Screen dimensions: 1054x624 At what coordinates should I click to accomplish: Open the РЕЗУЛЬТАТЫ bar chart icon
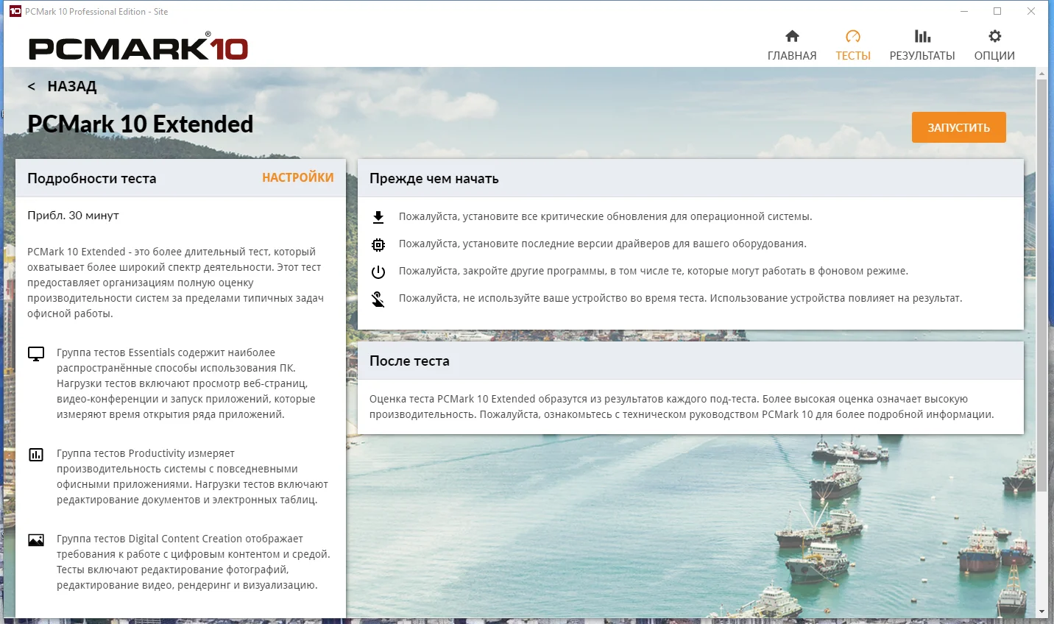tap(922, 36)
